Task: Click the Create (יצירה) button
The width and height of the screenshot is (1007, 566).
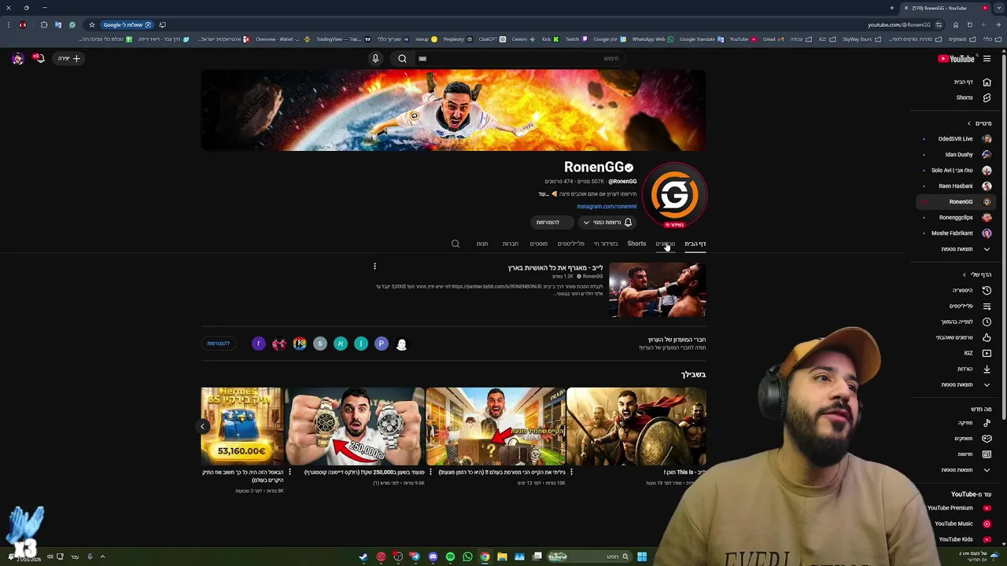Action: pos(68,58)
